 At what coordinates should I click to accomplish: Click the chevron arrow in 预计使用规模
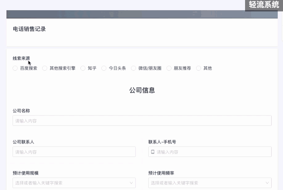coord(131,183)
